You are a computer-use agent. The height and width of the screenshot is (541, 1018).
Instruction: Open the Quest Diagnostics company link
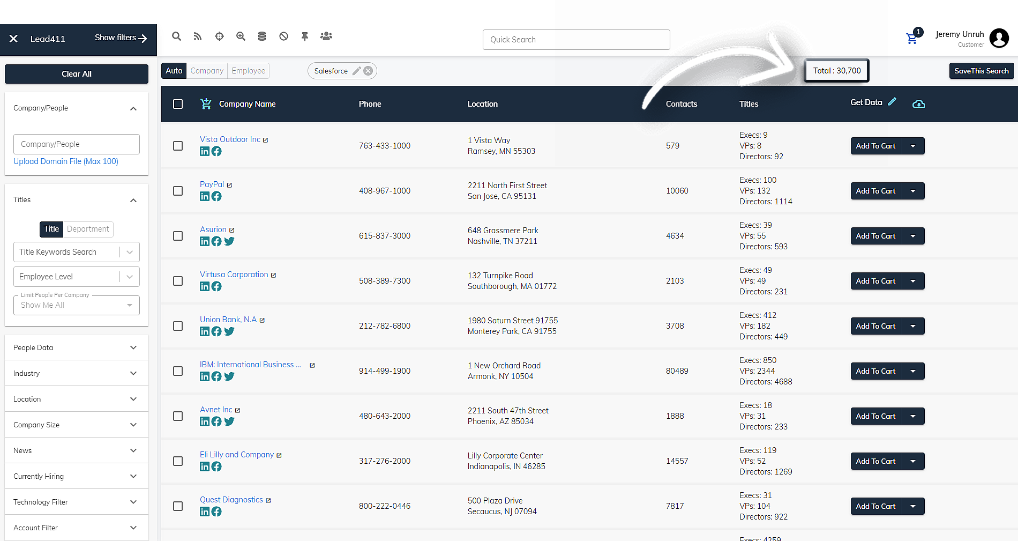[231, 500]
